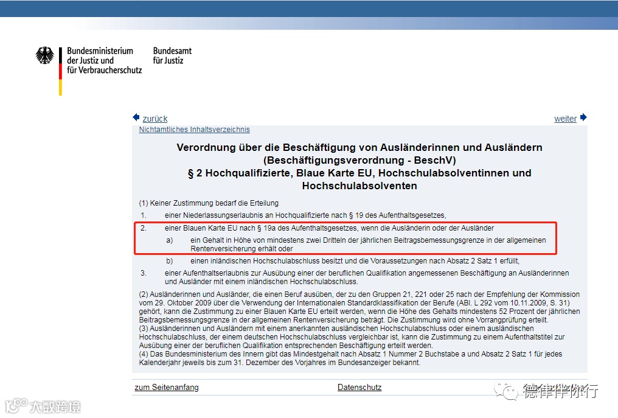
Task: Go to next section via weiter link
Action: (565, 119)
